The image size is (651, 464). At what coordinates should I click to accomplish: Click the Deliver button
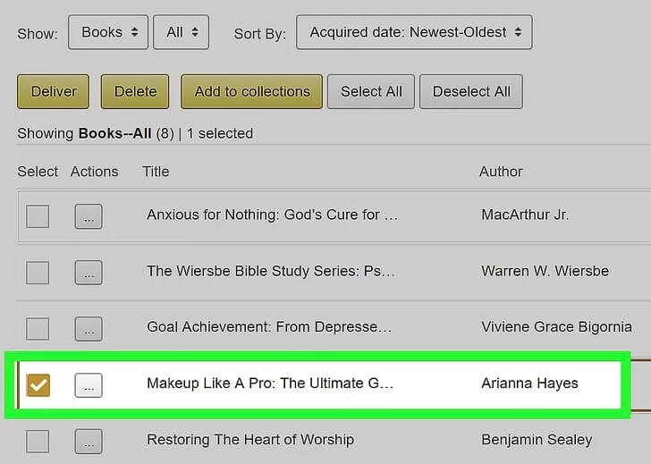pos(54,91)
